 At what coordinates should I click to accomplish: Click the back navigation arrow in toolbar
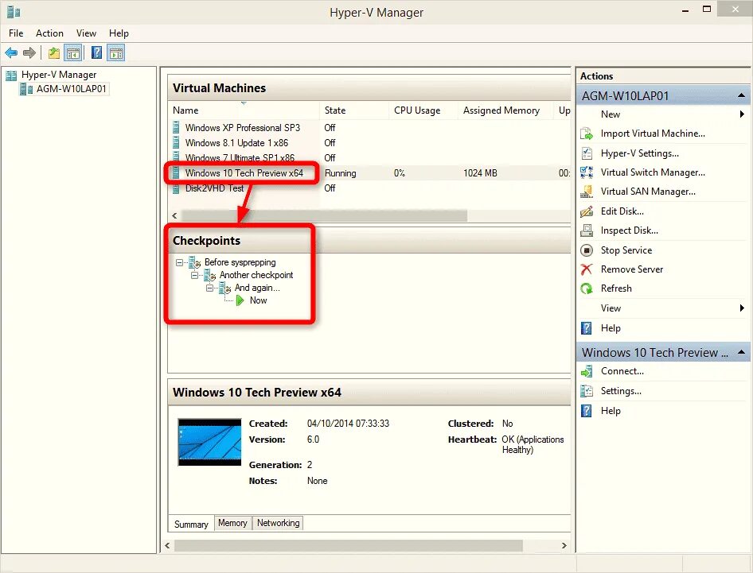(11, 52)
